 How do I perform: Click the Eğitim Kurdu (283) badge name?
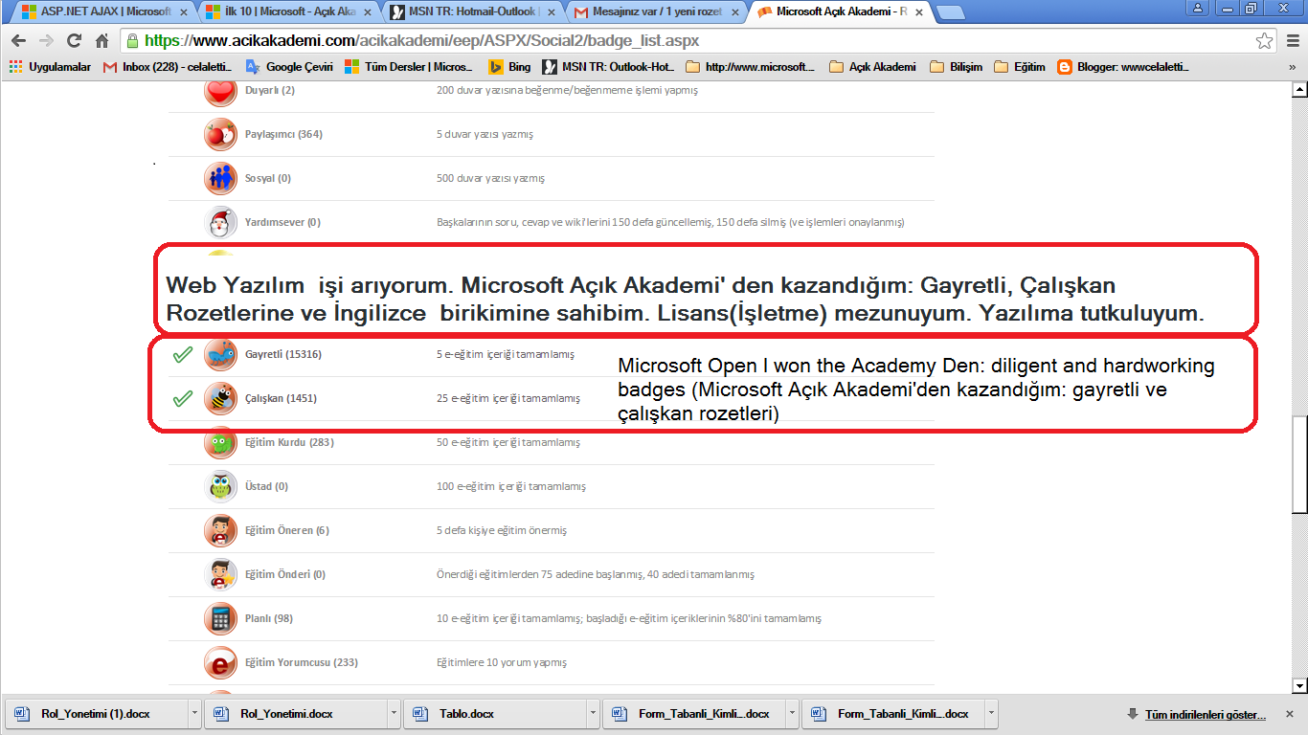click(x=289, y=442)
